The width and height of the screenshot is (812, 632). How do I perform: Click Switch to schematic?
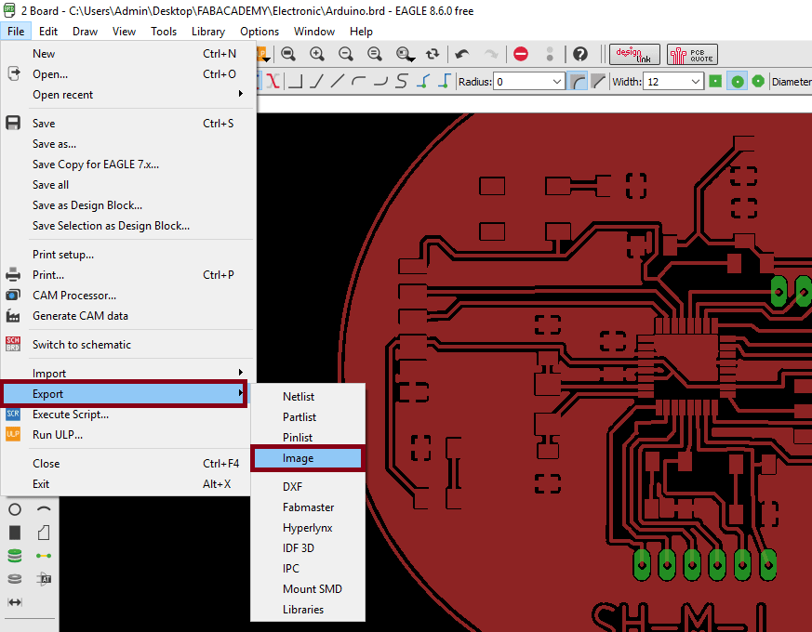pos(128,345)
